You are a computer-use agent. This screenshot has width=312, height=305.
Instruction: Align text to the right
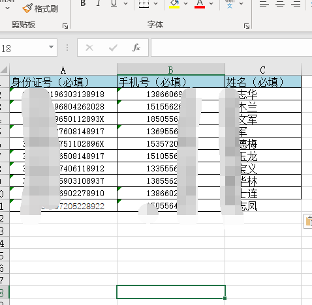[296, 4]
